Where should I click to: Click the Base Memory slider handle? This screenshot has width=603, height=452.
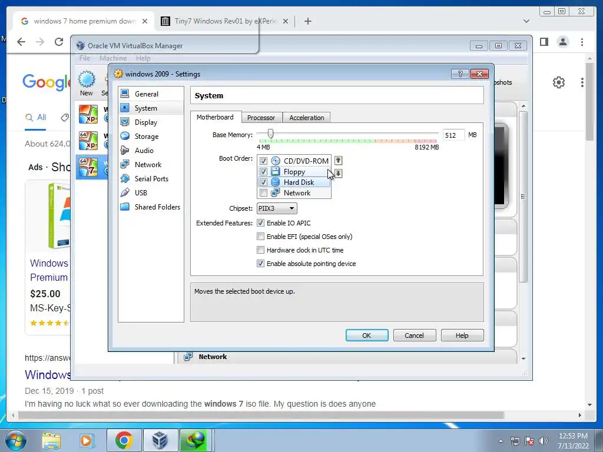click(271, 134)
